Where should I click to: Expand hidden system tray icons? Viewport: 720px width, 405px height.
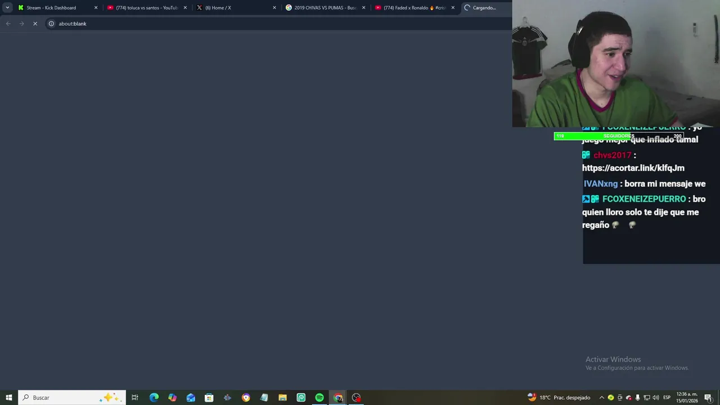pyautogui.click(x=602, y=398)
